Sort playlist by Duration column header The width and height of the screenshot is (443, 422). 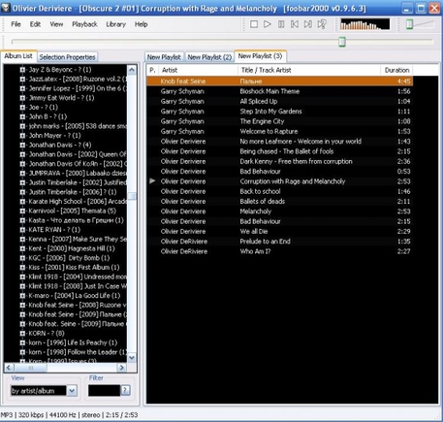click(x=396, y=70)
